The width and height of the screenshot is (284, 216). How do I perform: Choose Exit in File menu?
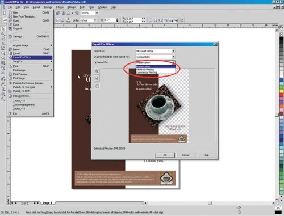[x=30, y=113]
